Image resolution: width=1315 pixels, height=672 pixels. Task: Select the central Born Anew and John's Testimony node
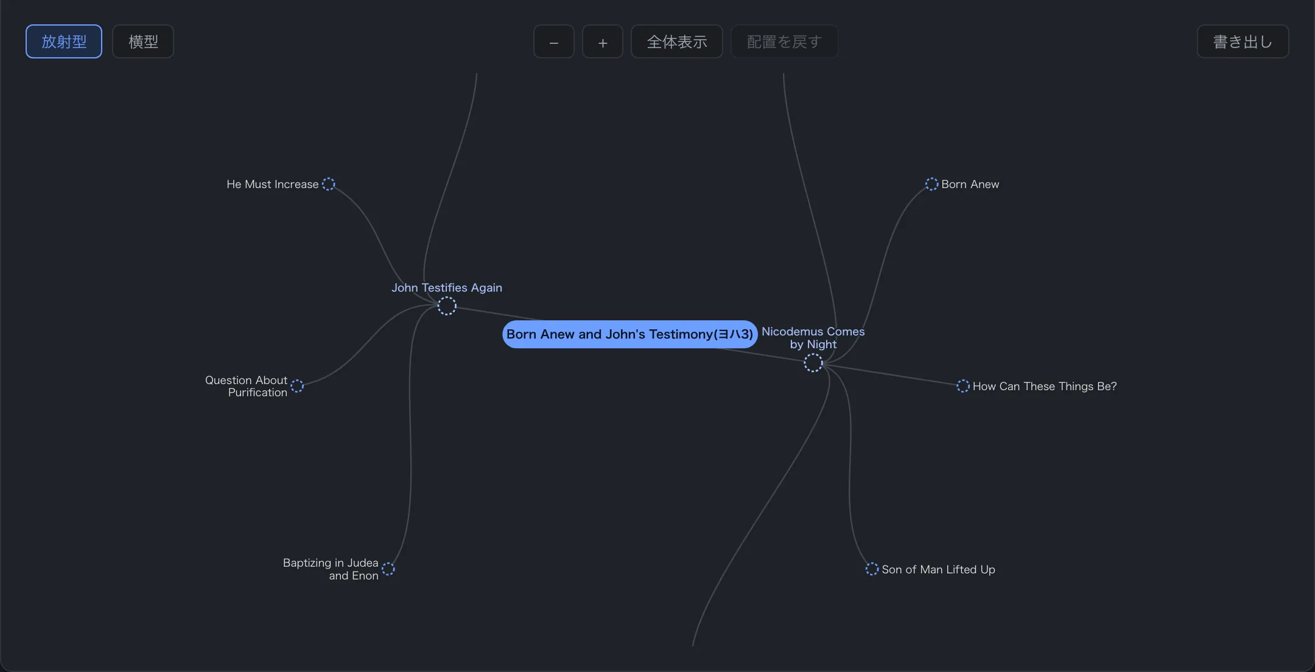(629, 334)
